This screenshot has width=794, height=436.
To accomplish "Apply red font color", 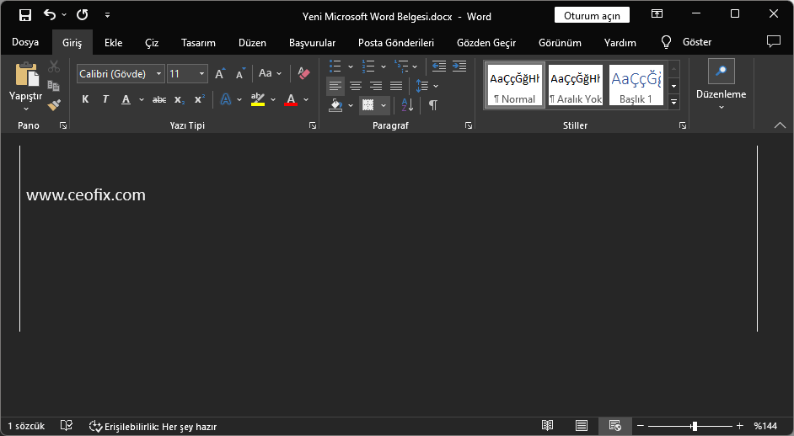I will (291, 99).
